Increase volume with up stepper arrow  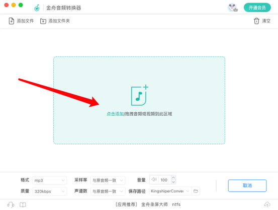[173, 177]
